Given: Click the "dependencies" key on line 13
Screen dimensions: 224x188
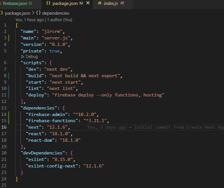Looking at the screenshot, I should [x=39, y=108].
